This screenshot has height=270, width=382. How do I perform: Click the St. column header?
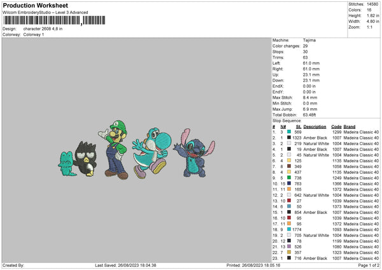click(299, 127)
